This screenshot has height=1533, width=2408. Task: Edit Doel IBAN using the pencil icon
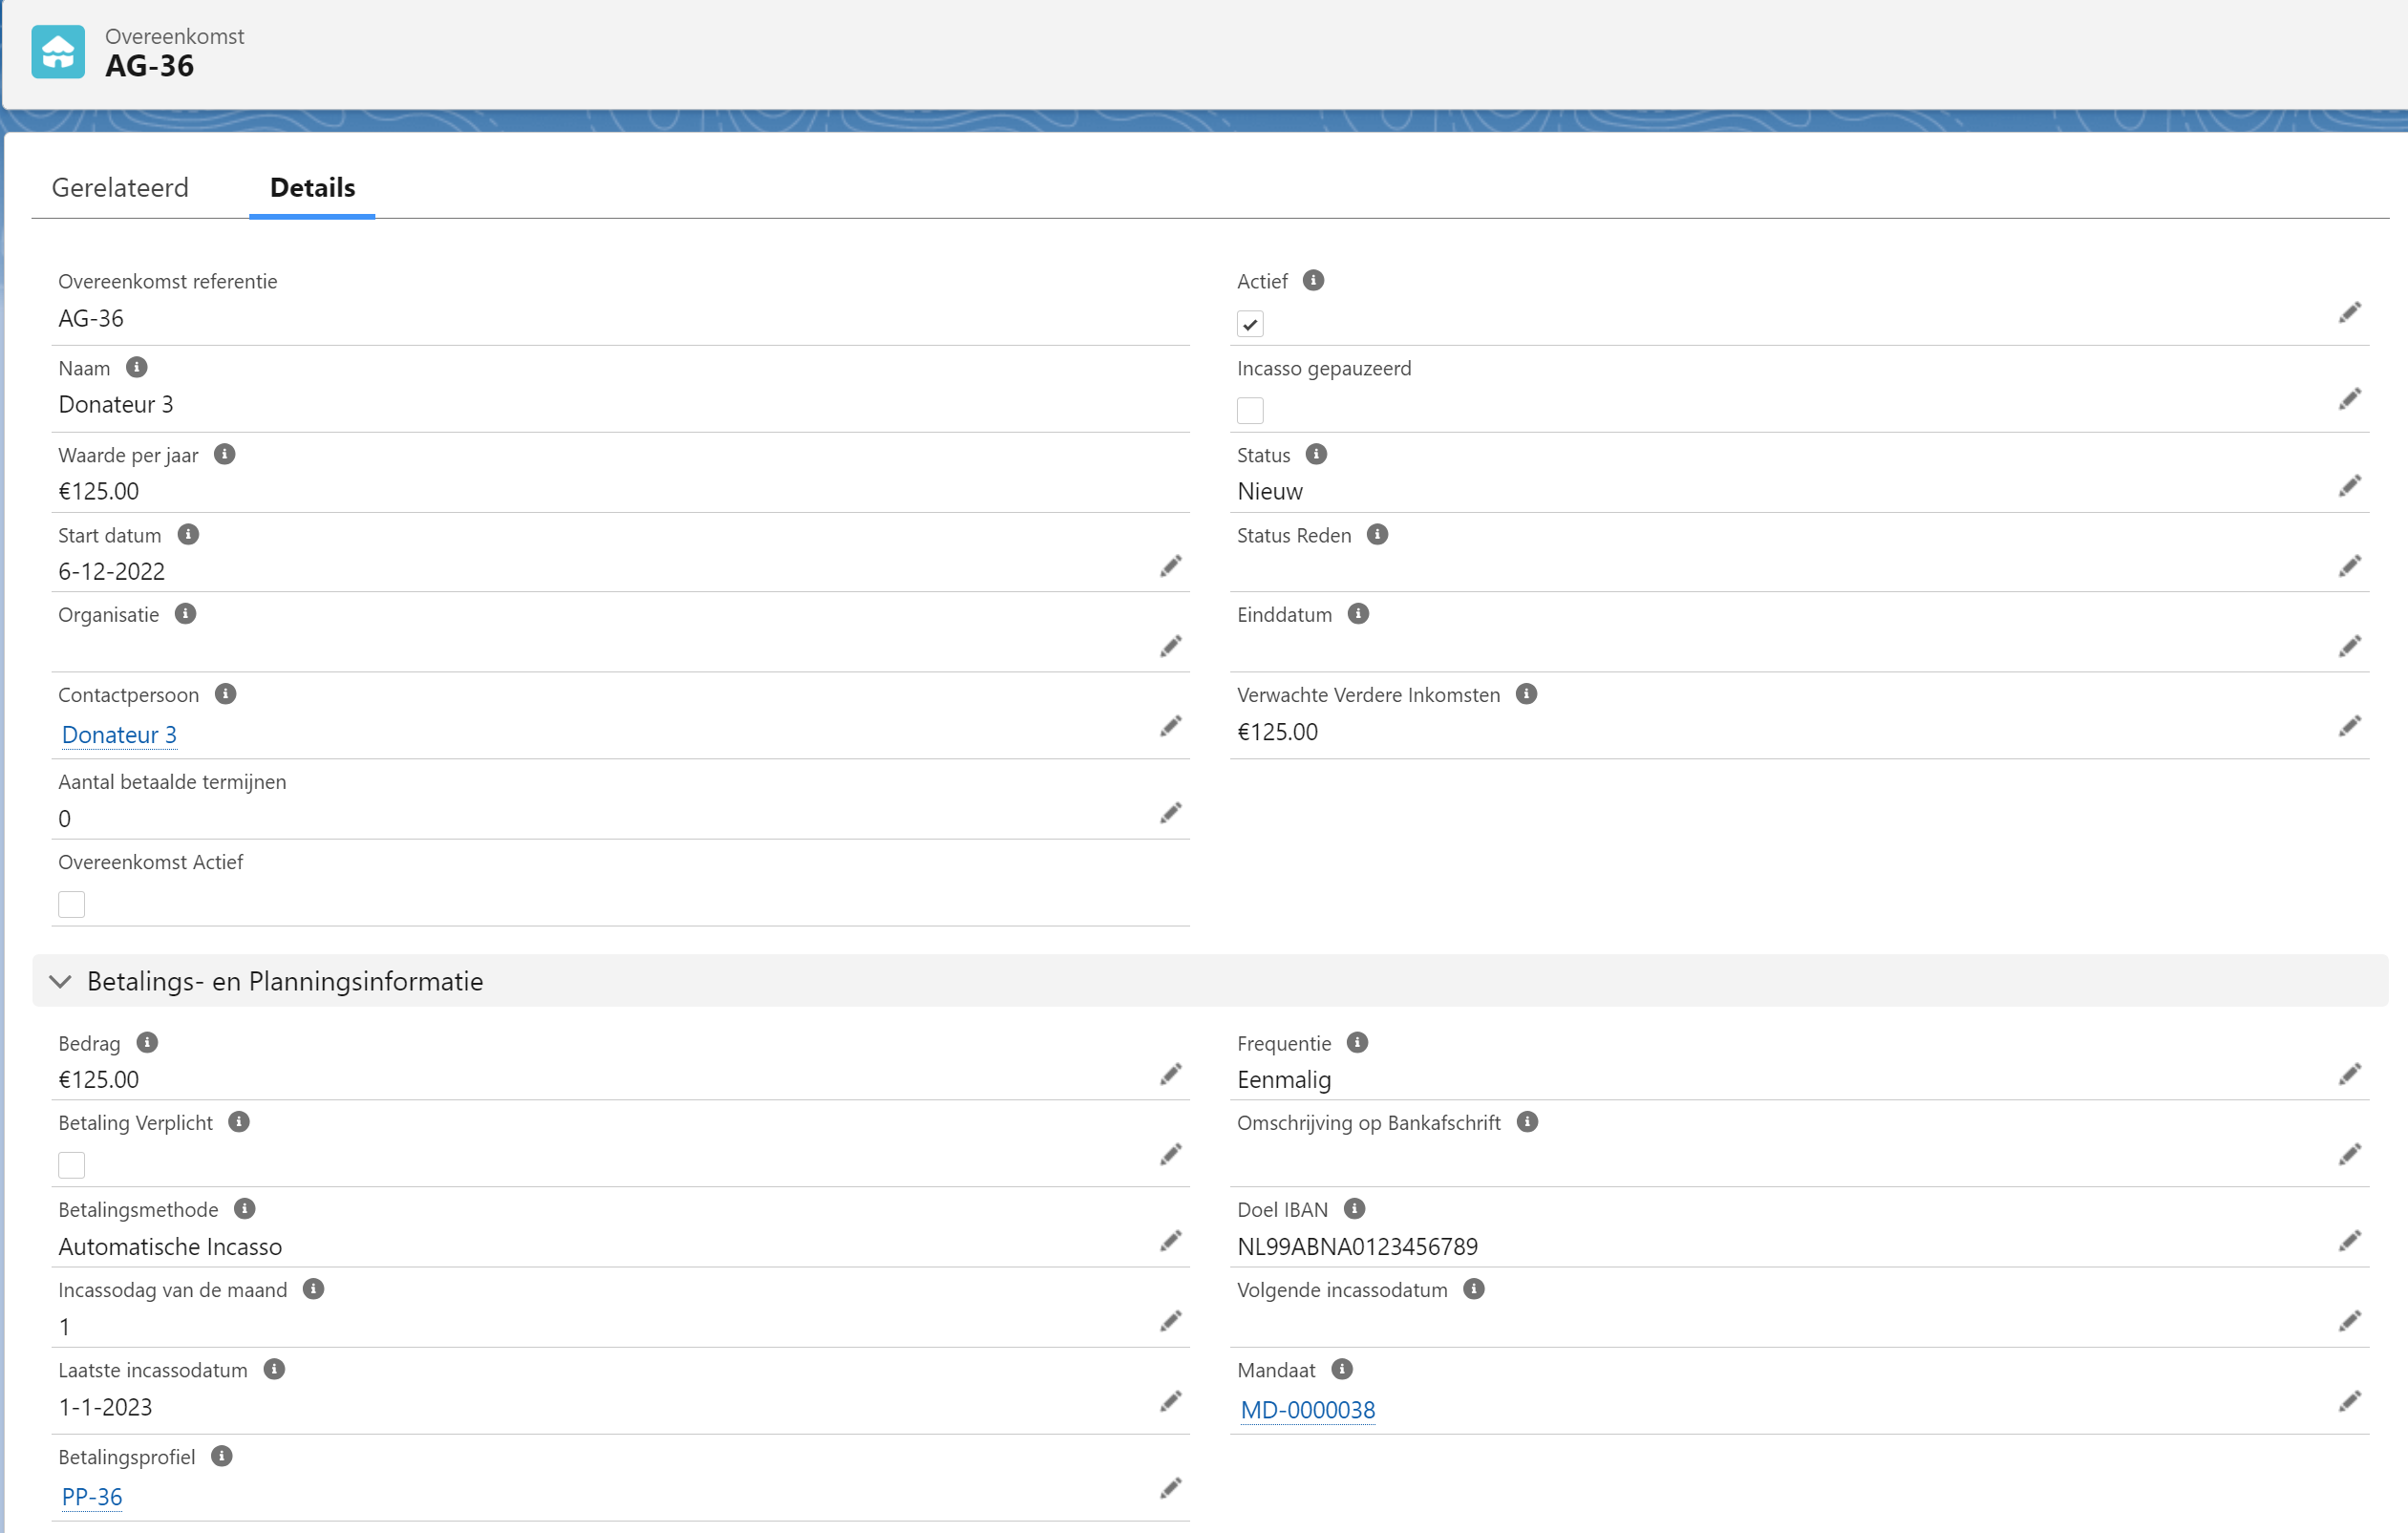coord(2349,1241)
